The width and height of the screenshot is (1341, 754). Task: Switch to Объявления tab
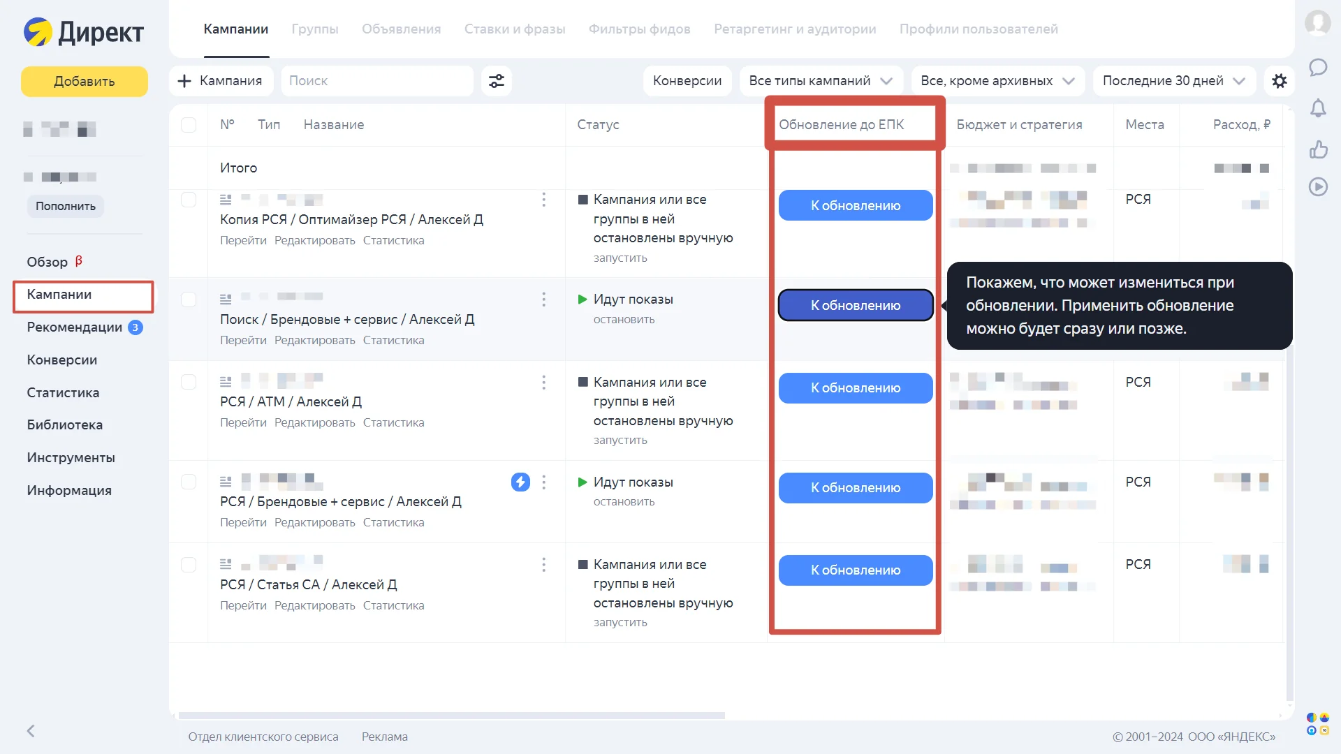coord(402,29)
